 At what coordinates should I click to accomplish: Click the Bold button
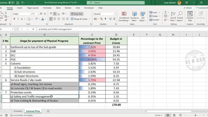click(x=14, y=19)
